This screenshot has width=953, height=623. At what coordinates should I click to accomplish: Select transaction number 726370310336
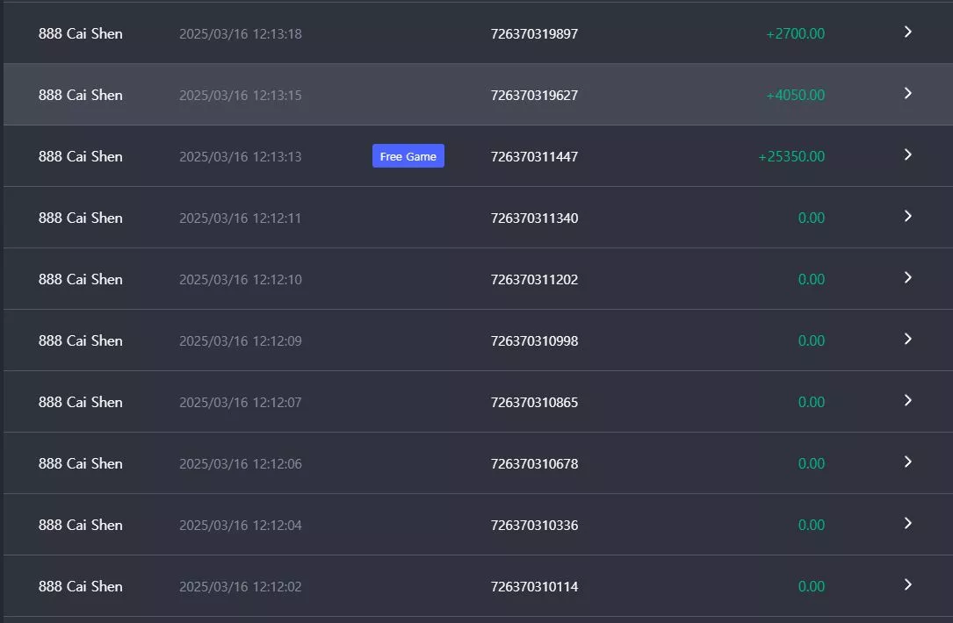click(x=534, y=526)
